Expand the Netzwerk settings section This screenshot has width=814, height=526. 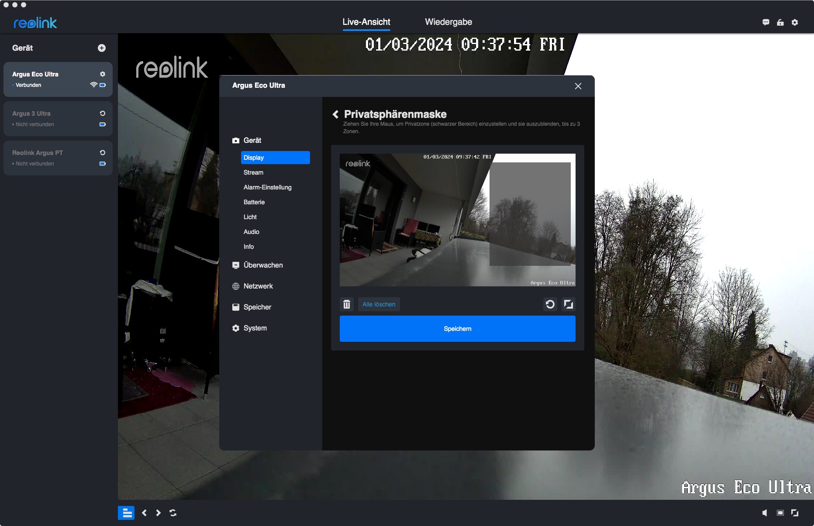pos(258,286)
